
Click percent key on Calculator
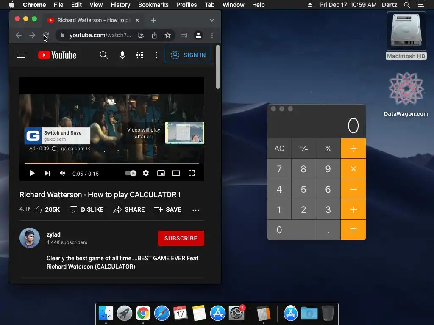[328, 149]
